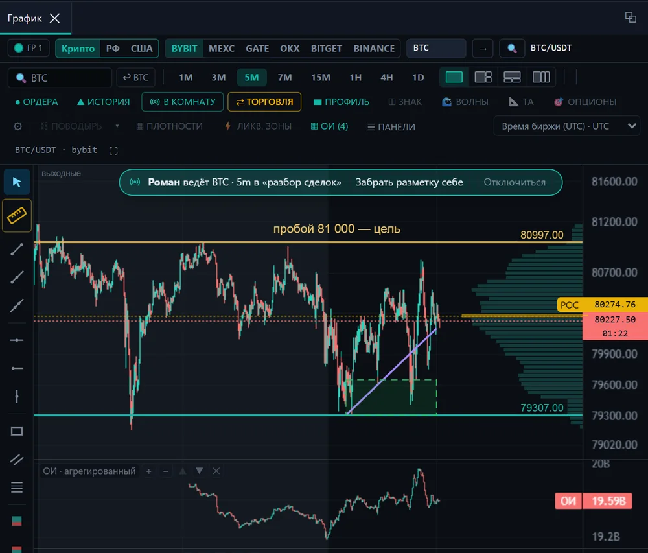This screenshot has width=648, height=553.
Task: Enable ЛИКВ. ЗОНЫ liquidation zones
Action: click(x=259, y=126)
